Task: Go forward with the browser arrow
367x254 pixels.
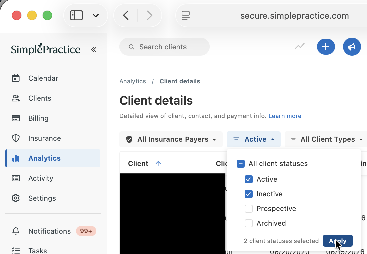Action: coord(149,16)
